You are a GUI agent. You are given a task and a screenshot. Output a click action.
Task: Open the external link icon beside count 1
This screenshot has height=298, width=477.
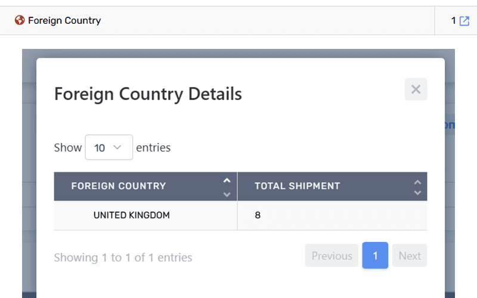464,21
